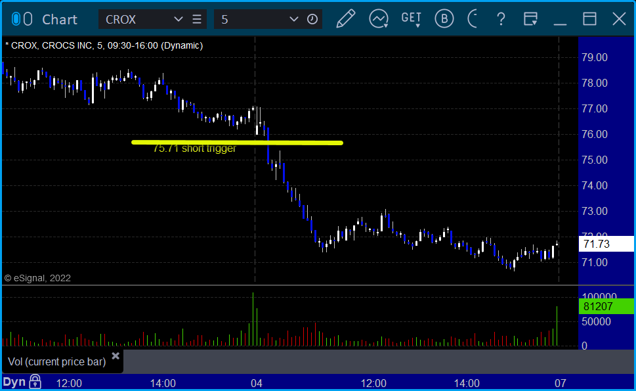
Task: Click the partial circle icon beside B
Action: [473, 18]
